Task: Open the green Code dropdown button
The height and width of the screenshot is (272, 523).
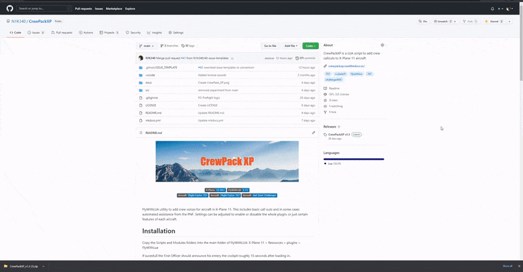Action: [x=311, y=46]
